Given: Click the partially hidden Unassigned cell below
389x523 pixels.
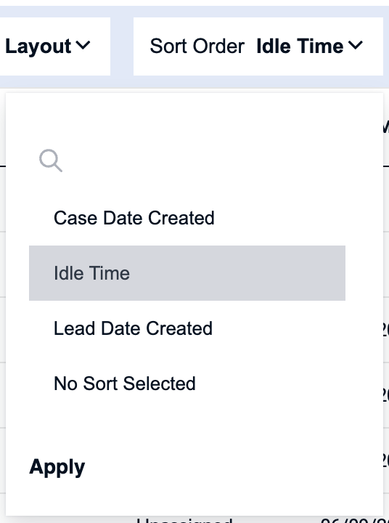Looking at the screenshot, I should [184, 520].
